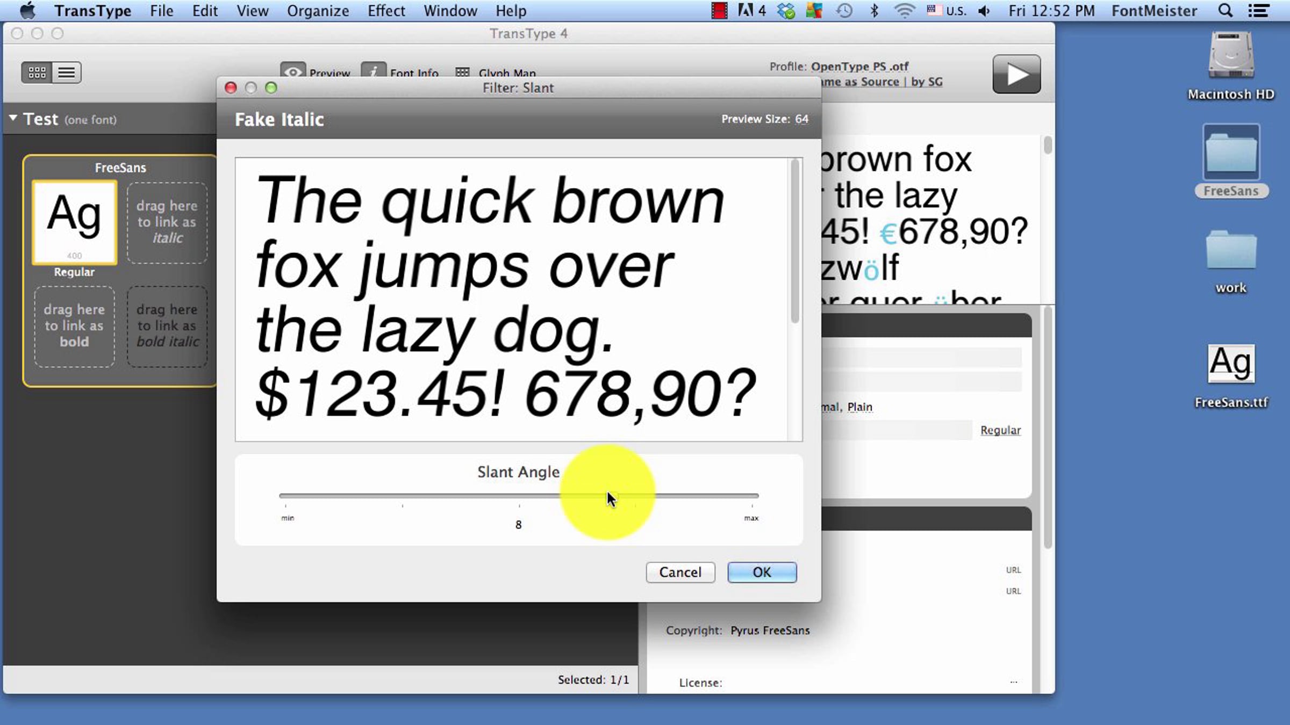Click the max end of Slant slider
The width and height of the screenshot is (1290, 725).
(751, 518)
